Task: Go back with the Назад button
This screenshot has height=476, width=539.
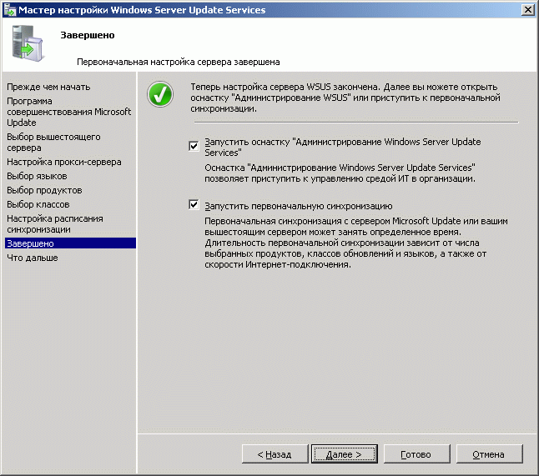Action: coord(275,454)
